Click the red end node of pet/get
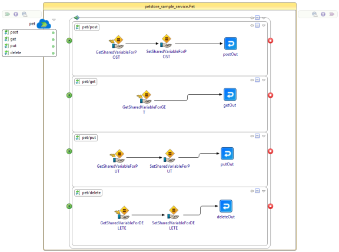Viewport: 339px width, 252px height. click(x=270, y=95)
